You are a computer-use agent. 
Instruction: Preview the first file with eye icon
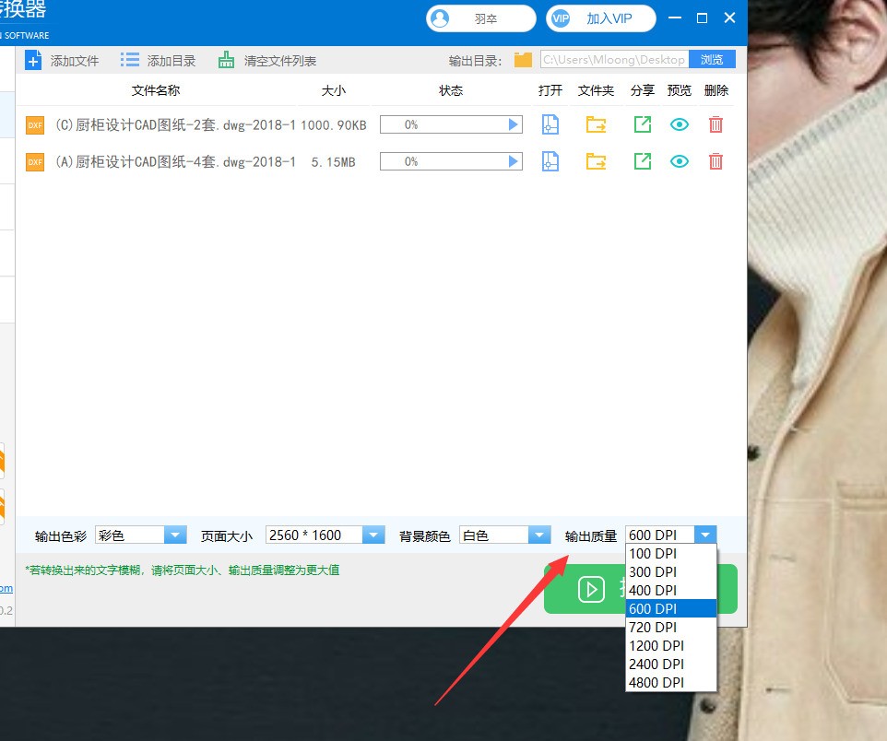point(680,124)
